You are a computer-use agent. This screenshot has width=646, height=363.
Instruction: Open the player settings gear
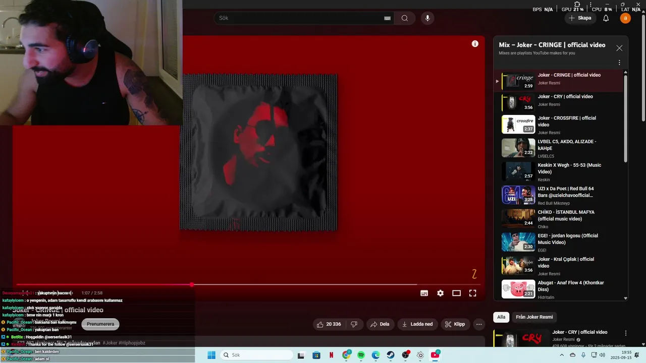point(441,293)
